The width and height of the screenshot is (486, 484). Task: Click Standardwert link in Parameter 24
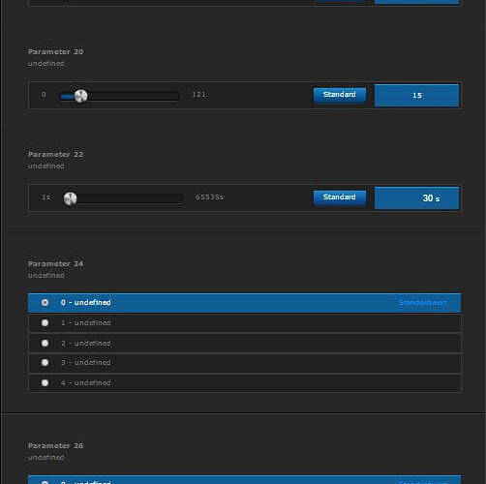(422, 303)
